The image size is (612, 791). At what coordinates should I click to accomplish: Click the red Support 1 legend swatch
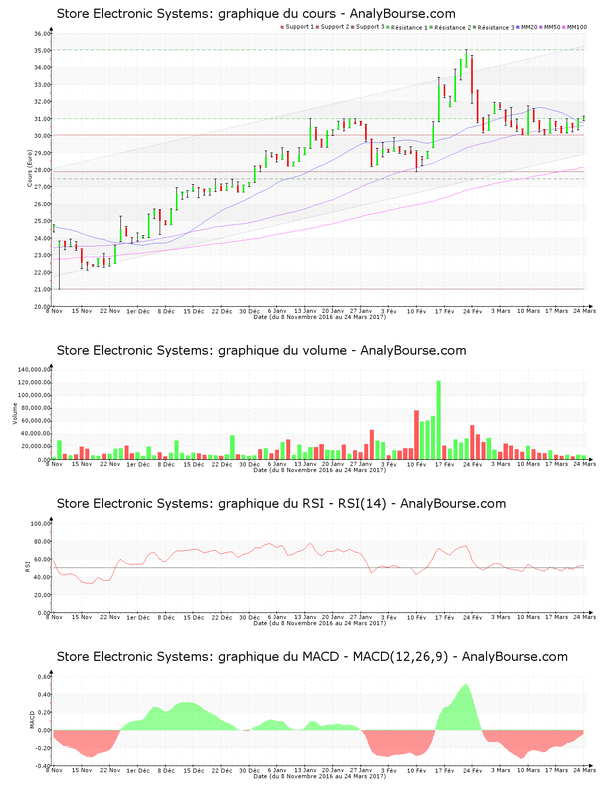(x=282, y=27)
